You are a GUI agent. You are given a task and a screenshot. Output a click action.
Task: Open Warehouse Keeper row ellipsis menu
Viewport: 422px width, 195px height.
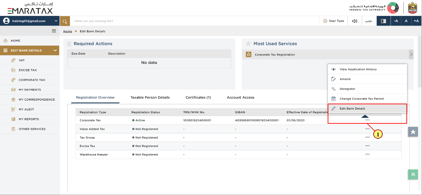coord(367,154)
